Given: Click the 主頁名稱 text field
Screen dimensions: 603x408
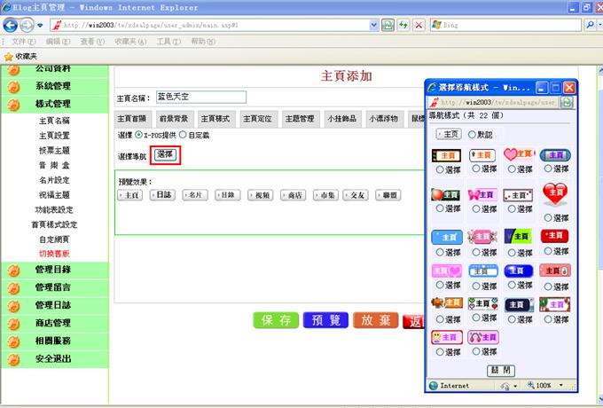Looking at the screenshot, I should pyautogui.click(x=200, y=97).
